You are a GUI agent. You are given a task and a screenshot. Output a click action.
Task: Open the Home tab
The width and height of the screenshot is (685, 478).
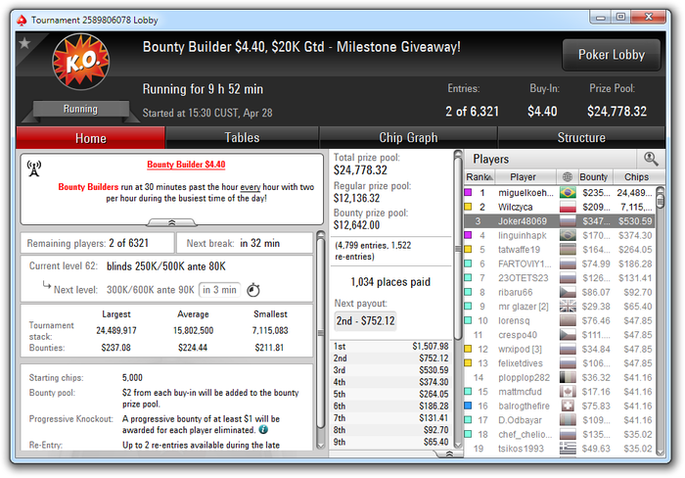(x=90, y=138)
